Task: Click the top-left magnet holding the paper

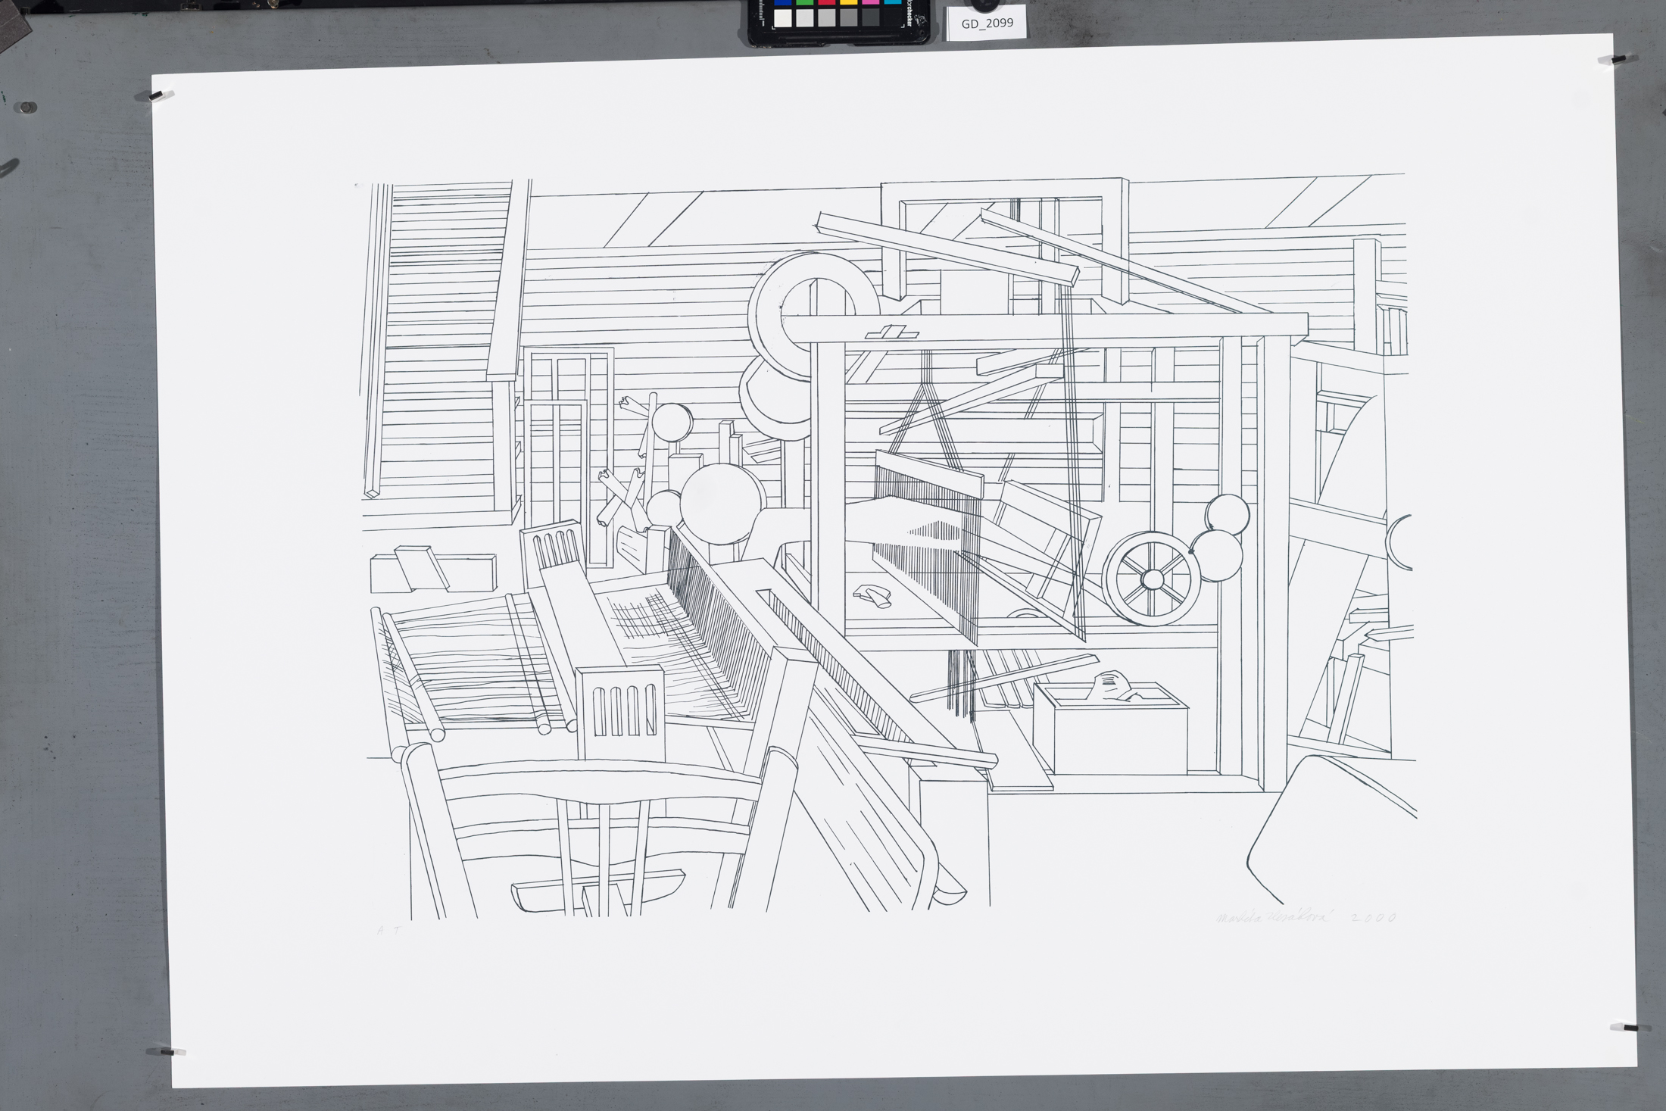Action: tap(158, 96)
